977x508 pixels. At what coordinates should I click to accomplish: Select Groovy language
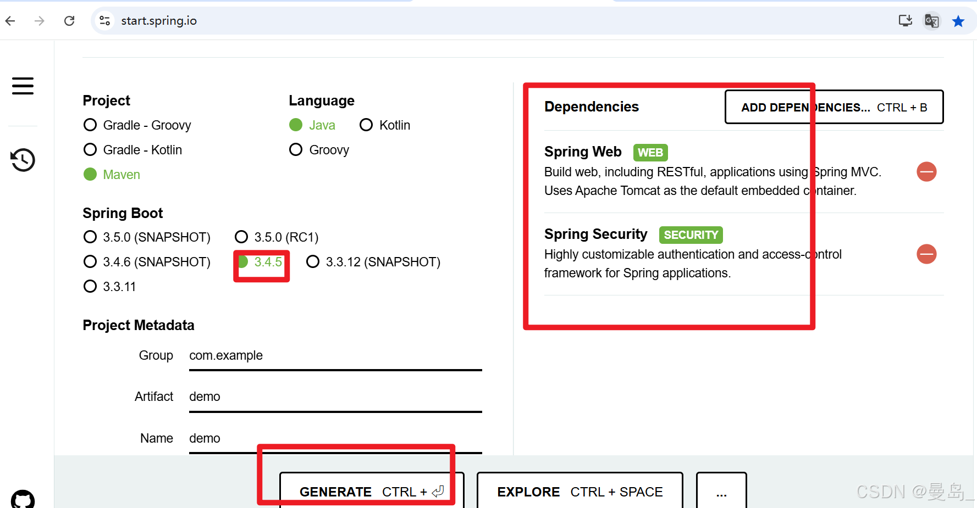pos(319,150)
